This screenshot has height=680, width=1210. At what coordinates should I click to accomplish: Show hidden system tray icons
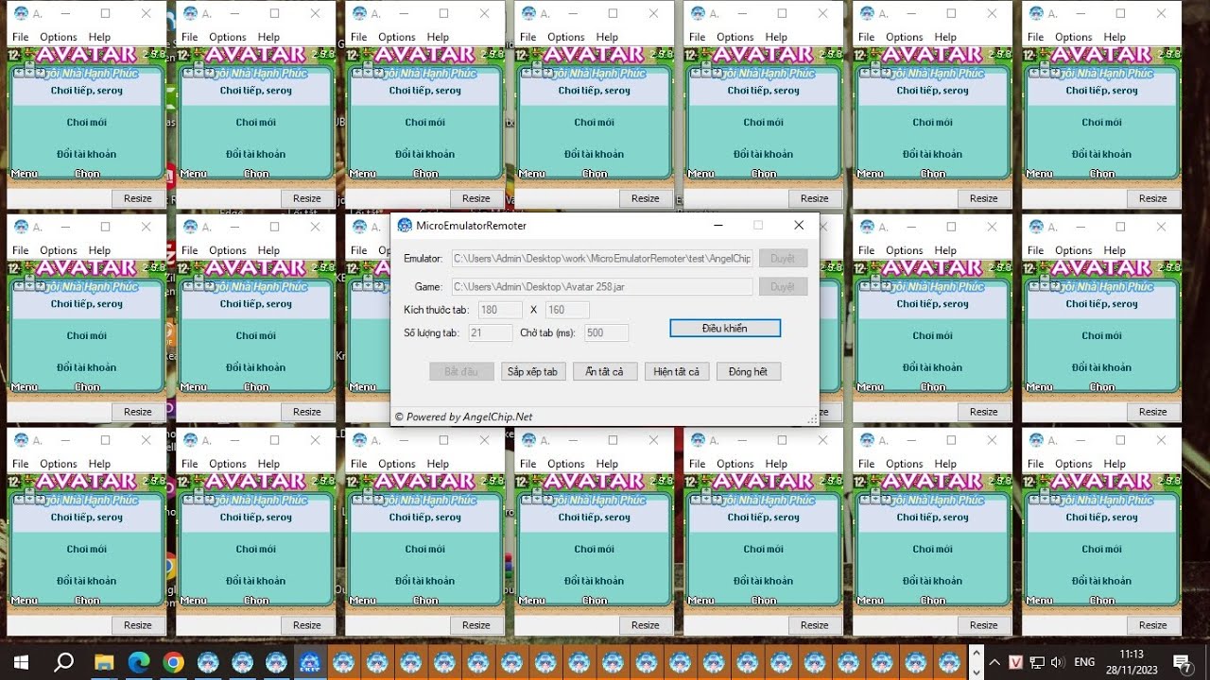click(995, 662)
